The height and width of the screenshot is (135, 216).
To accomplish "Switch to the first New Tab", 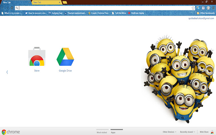I will coord(16,2).
